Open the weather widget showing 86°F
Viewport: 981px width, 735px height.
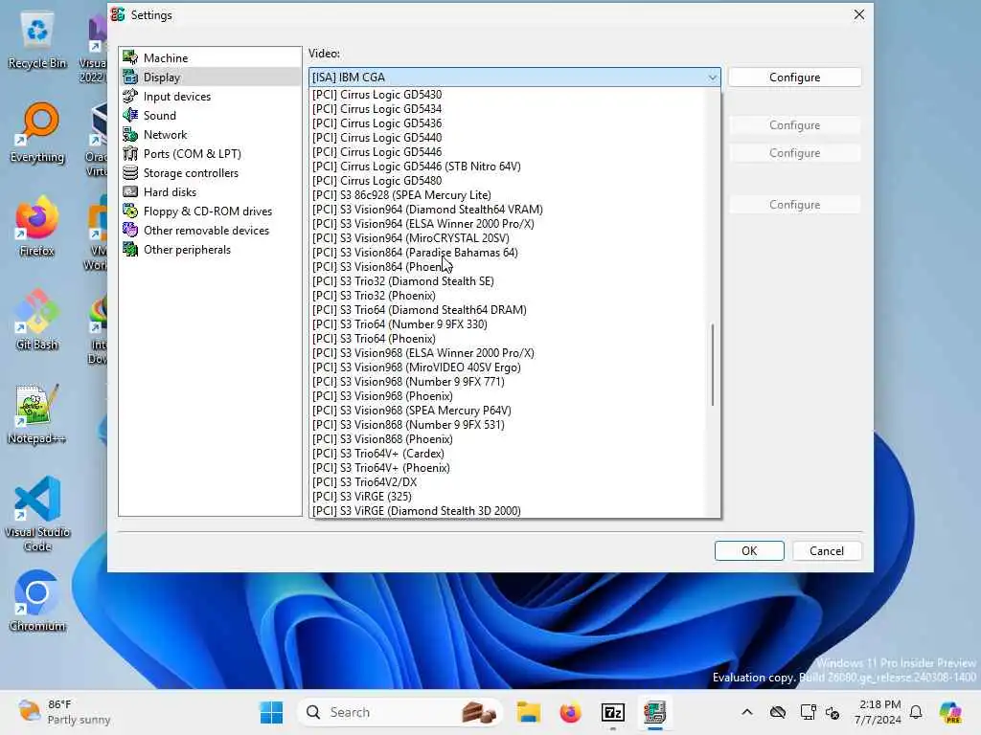64,712
